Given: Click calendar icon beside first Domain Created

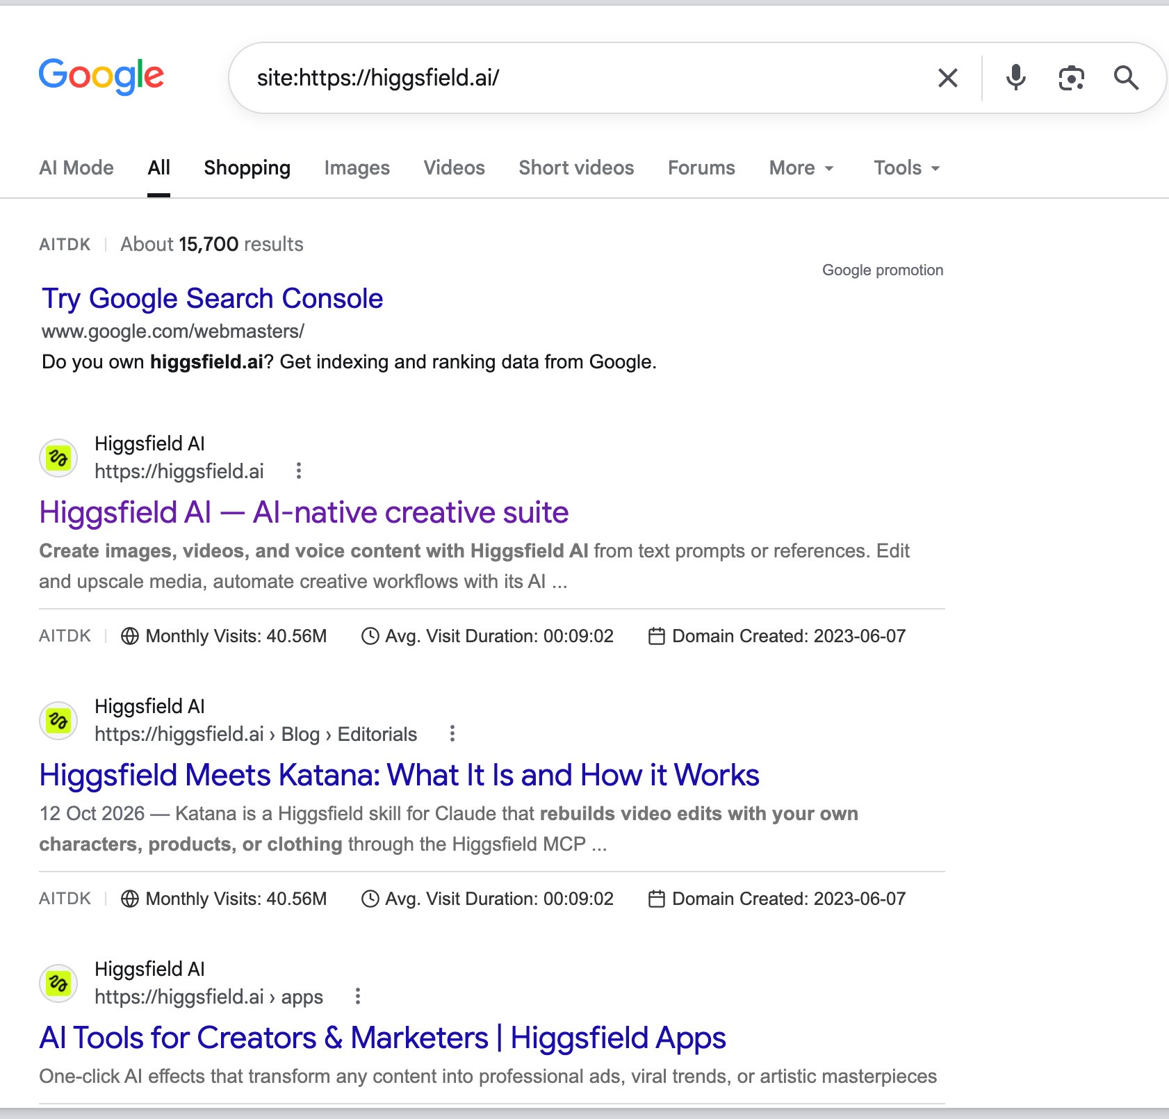Looking at the screenshot, I should (657, 636).
